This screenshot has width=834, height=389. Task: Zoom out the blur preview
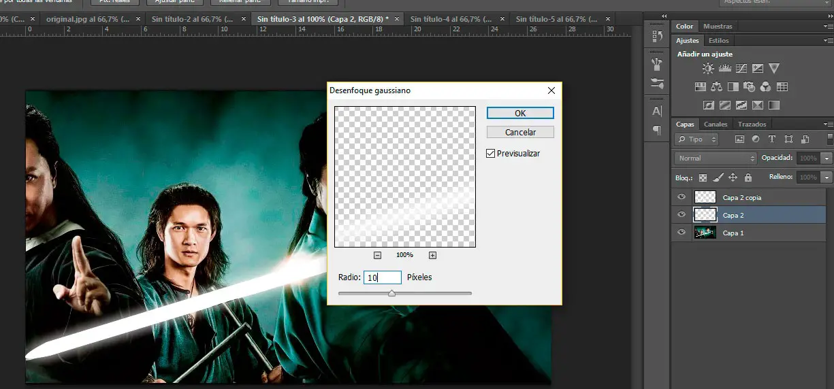(x=378, y=255)
